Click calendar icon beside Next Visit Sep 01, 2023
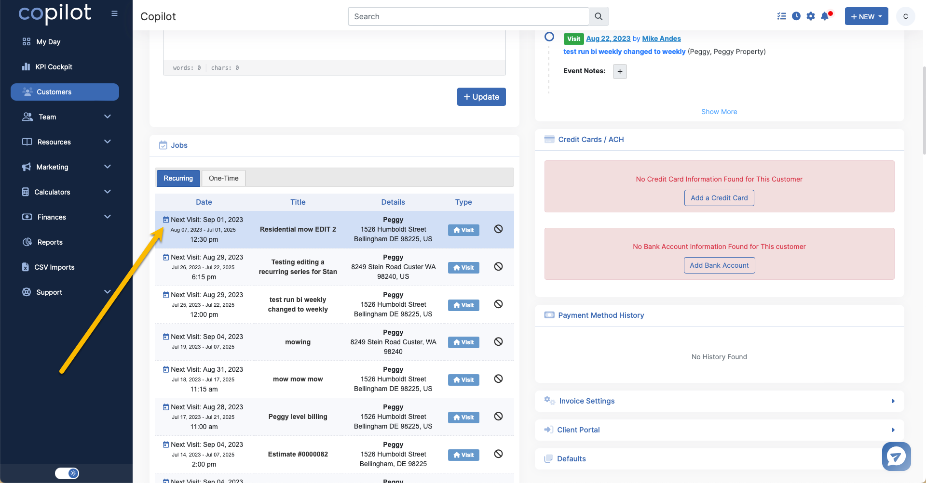The width and height of the screenshot is (926, 483). [x=166, y=220]
